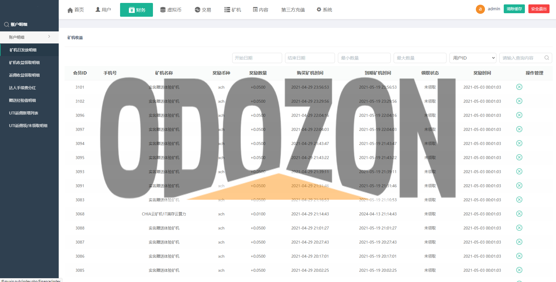Click purchase time 2021-04-29 20:02:25
The width and height of the screenshot is (556, 282).
pyautogui.click(x=310, y=270)
